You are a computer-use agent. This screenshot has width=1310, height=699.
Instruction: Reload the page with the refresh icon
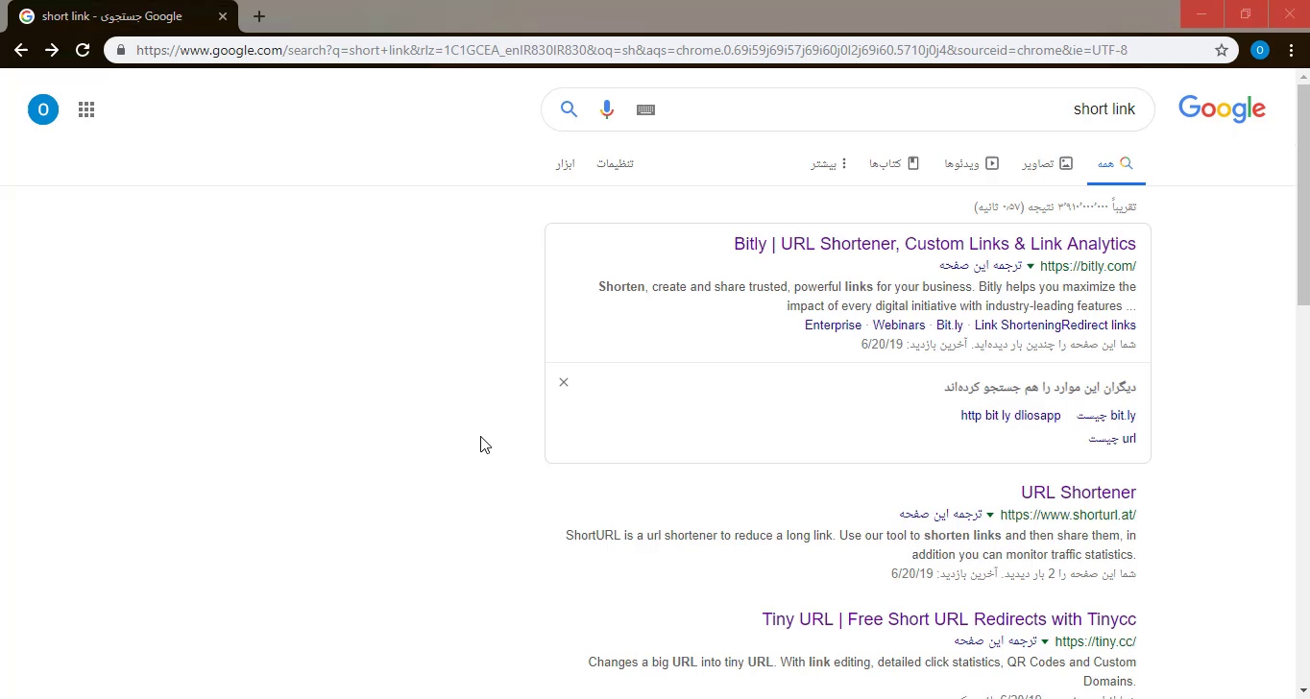pos(83,50)
